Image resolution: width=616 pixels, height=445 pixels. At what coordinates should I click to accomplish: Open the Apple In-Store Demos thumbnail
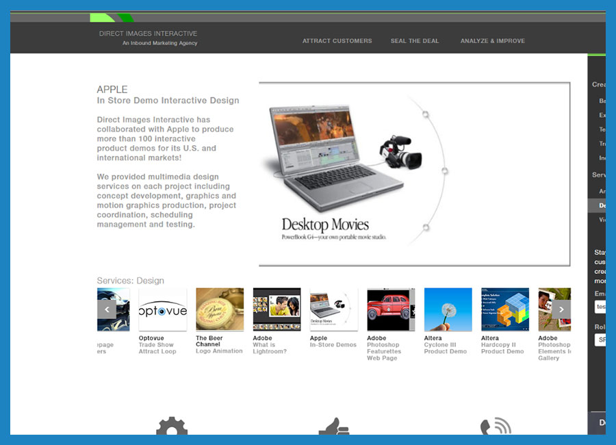(334, 309)
